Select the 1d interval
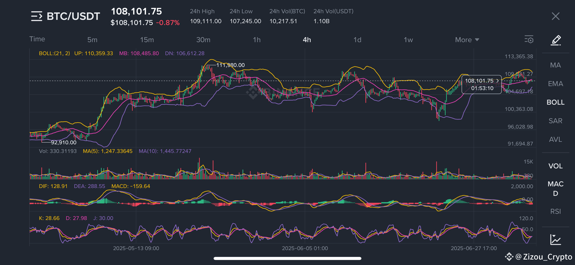This screenshot has height=265, width=575. tap(357, 40)
